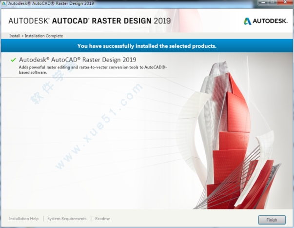Close the installer window
The height and width of the screenshot is (228, 294).
click(285, 2)
